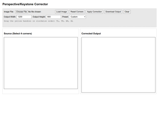Click the 'Perspective/Keystone Corrector' heading
The image size is (159, 119).
click(x=25, y=4)
